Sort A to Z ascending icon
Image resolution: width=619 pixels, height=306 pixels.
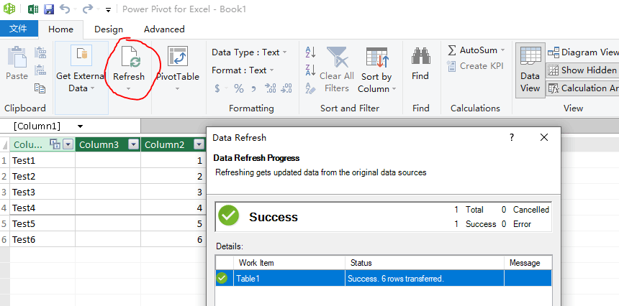click(x=310, y=52)
